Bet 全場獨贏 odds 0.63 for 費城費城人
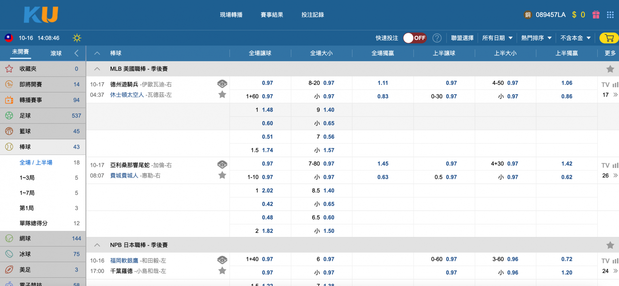 (x=383, y=177)
